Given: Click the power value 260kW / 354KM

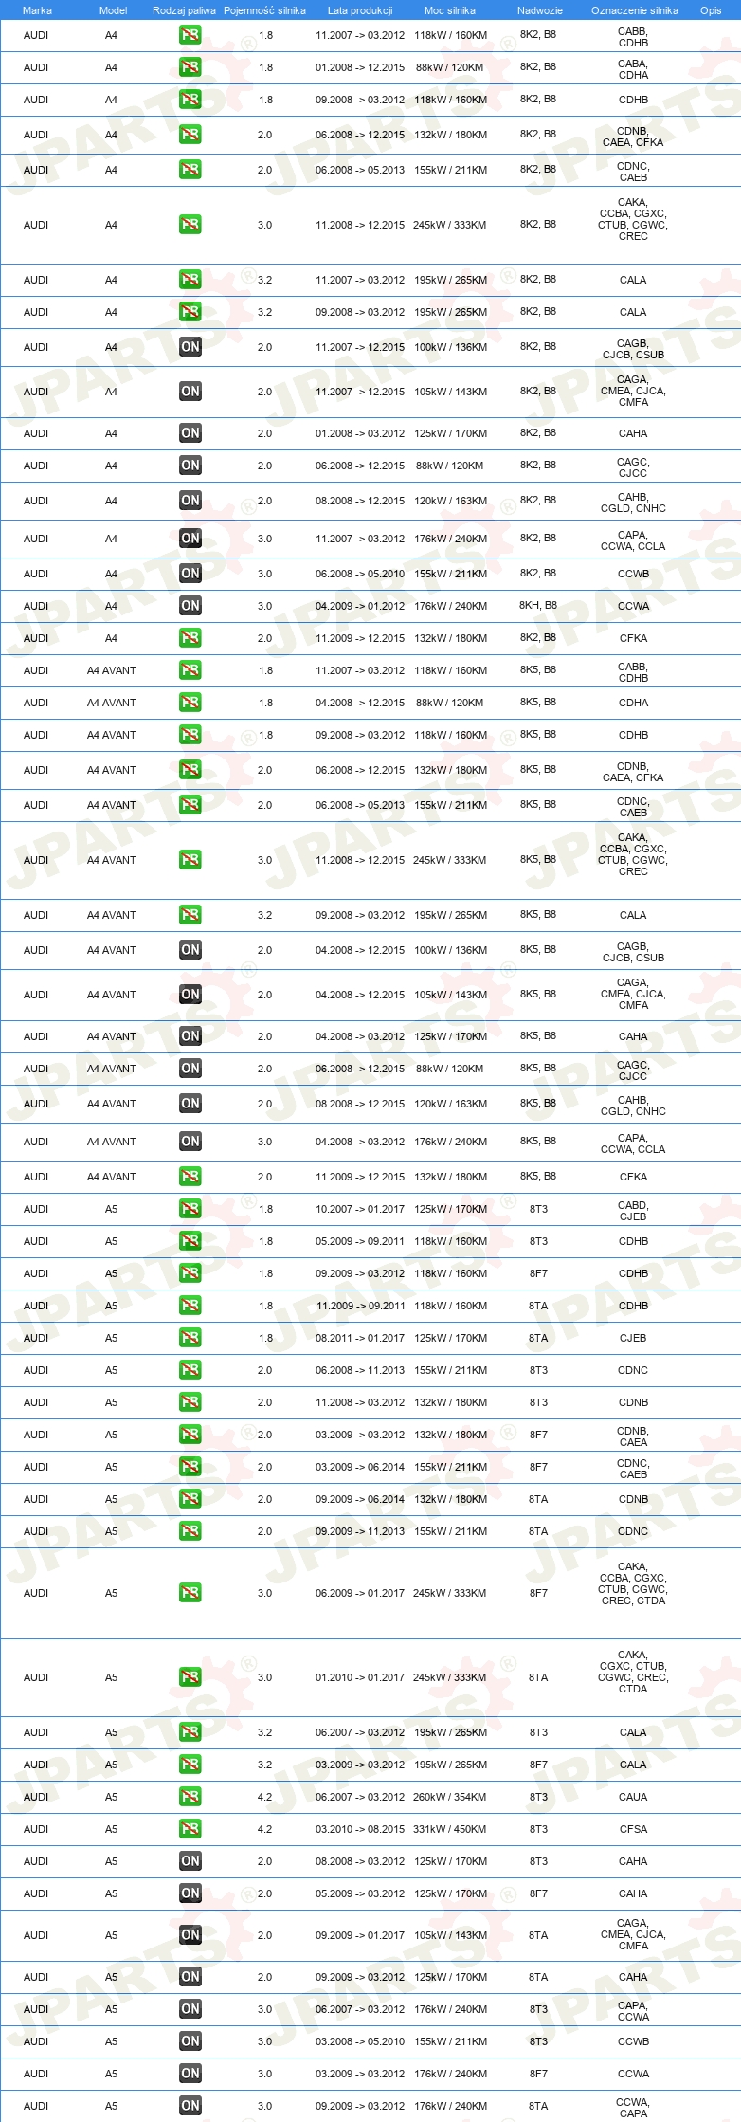Looking at the screenshot, I should 450,1797.
